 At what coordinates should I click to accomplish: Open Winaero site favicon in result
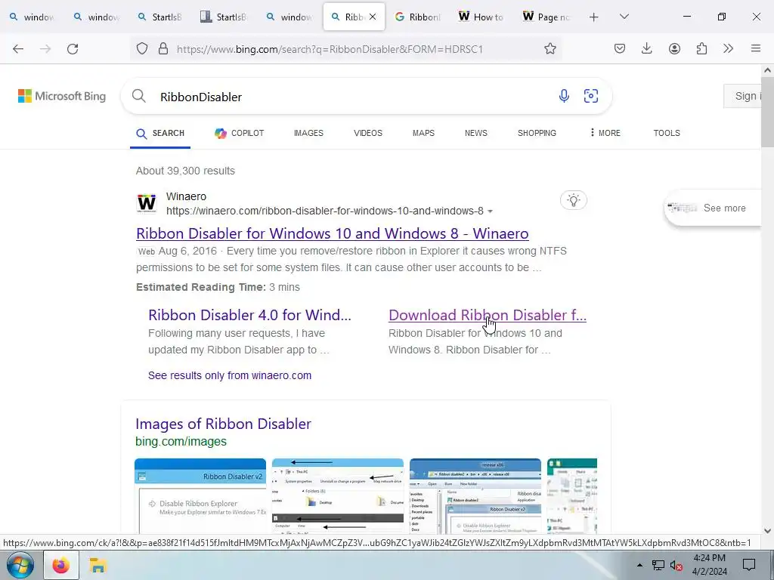point(146,203)
